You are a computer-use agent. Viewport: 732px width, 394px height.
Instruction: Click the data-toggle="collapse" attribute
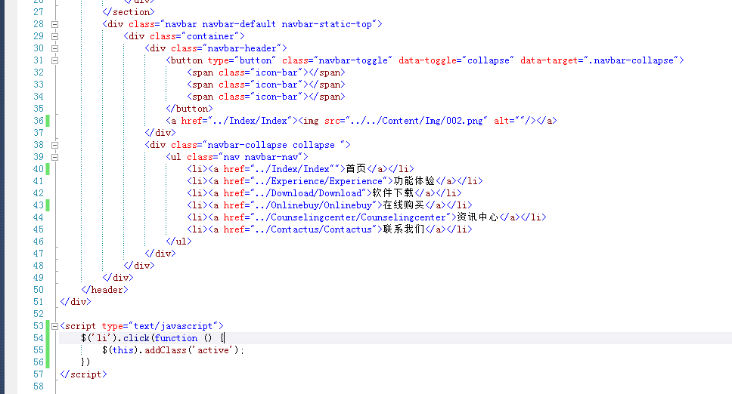pyautogui.click(x=456, y=60)
